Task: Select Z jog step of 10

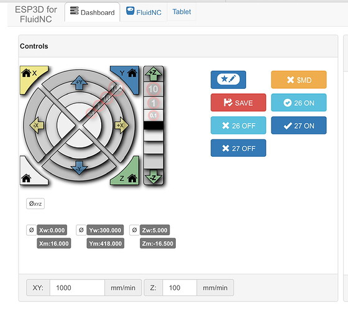Action: coord(153,89)
